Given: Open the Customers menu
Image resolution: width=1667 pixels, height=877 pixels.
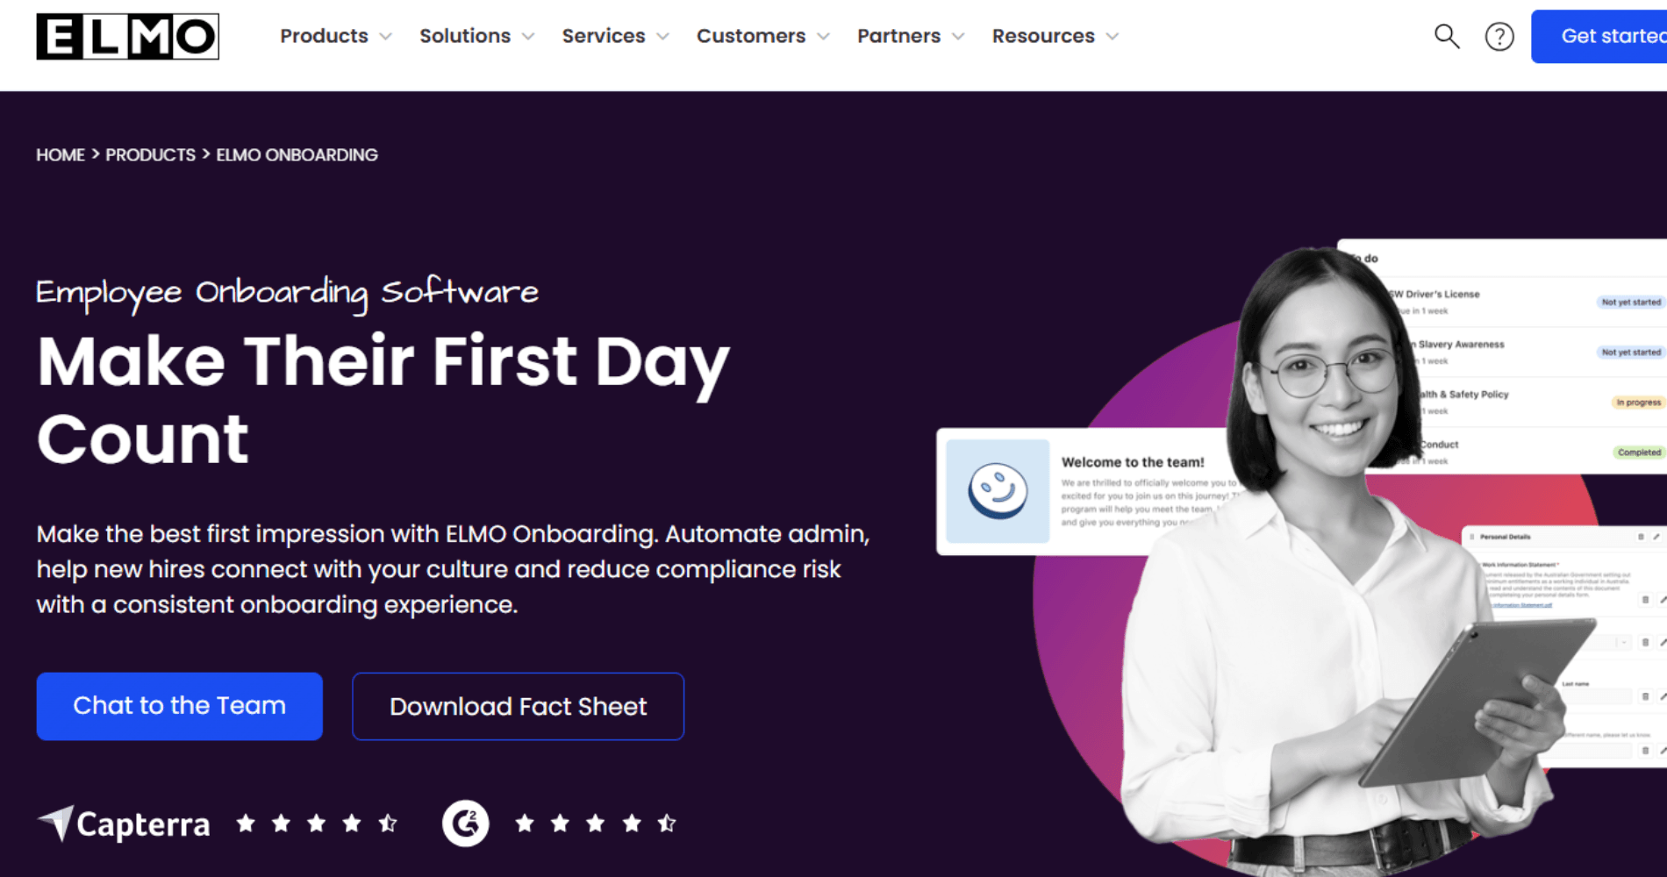Looking at the screenshot, I should click(762, 36).
